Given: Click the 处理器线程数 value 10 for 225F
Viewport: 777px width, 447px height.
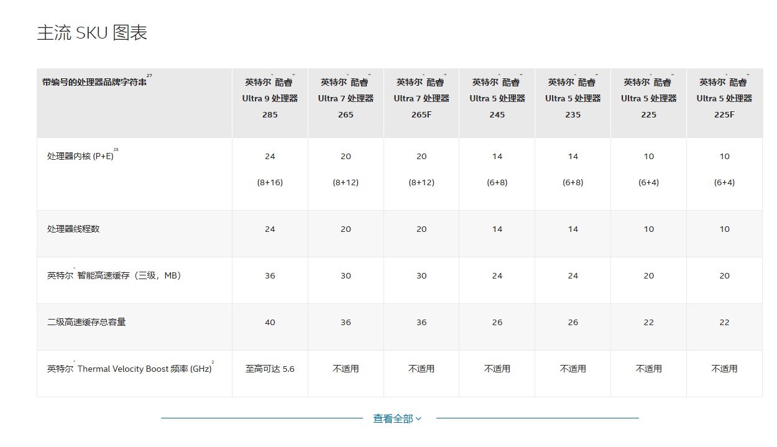Looking at the screenshot, I should tap(725, 229).
